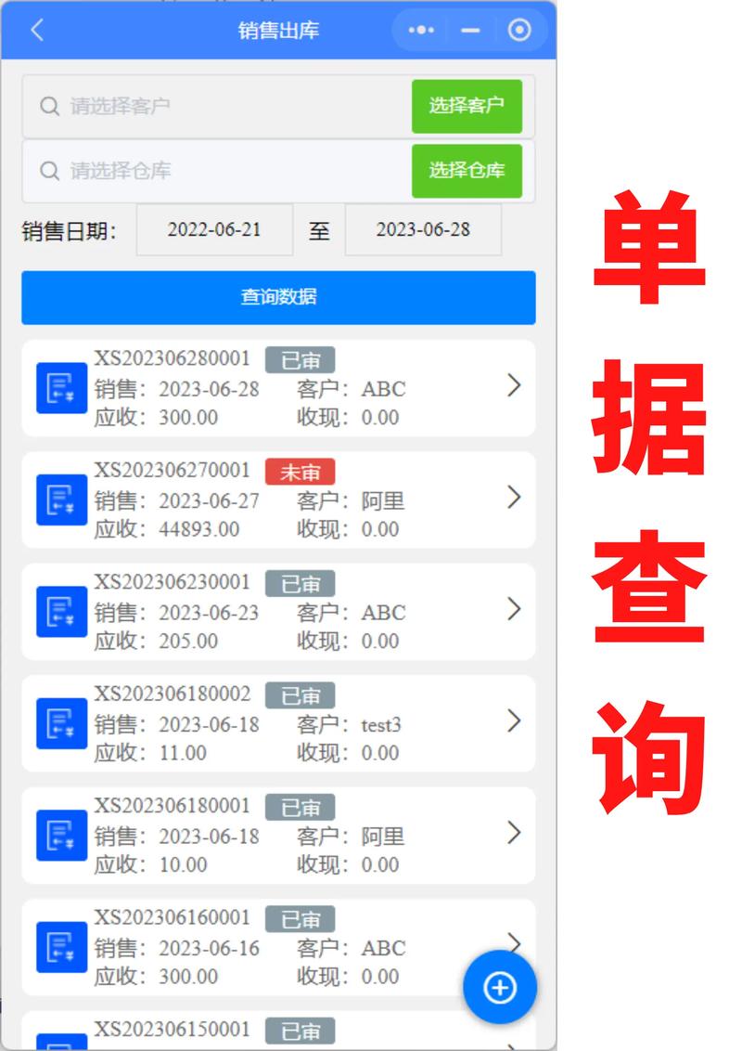Click sale date 2023-06-16
Image resolution: width=742 pixels, height=1051 pixels.
point(209,949)
